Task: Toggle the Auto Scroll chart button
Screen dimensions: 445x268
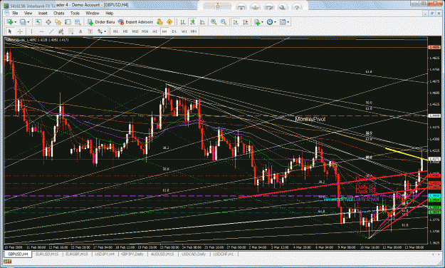Action: 236,22
